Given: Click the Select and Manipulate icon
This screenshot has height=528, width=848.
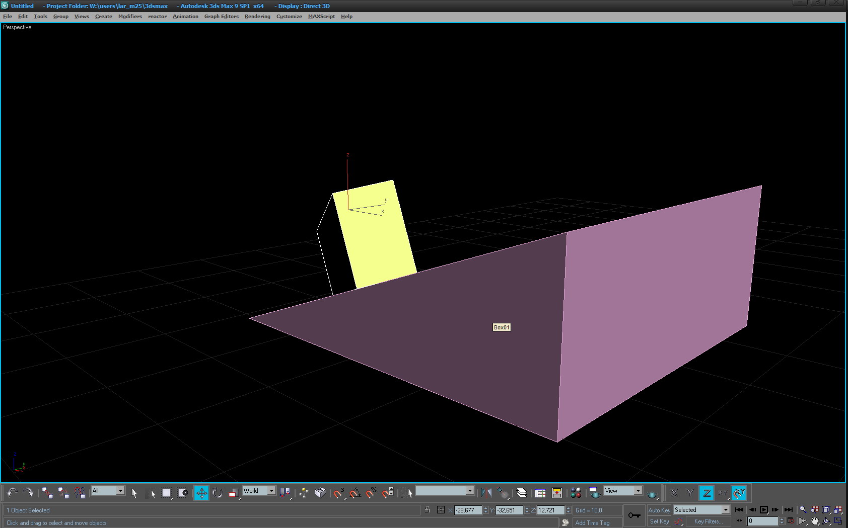Looking at the screenshot, I should [x=304, y=493].
